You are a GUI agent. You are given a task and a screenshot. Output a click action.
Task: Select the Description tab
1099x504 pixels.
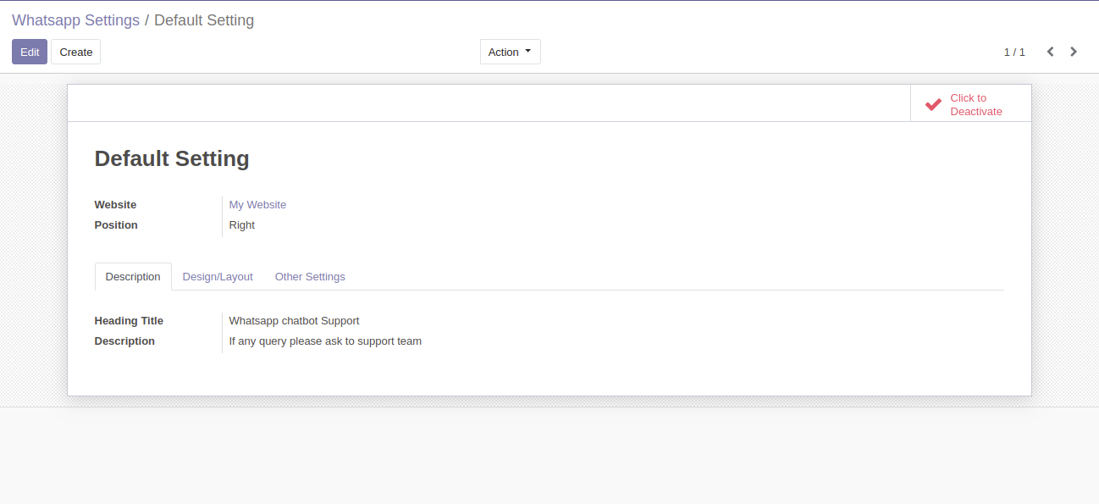[133, 277]
